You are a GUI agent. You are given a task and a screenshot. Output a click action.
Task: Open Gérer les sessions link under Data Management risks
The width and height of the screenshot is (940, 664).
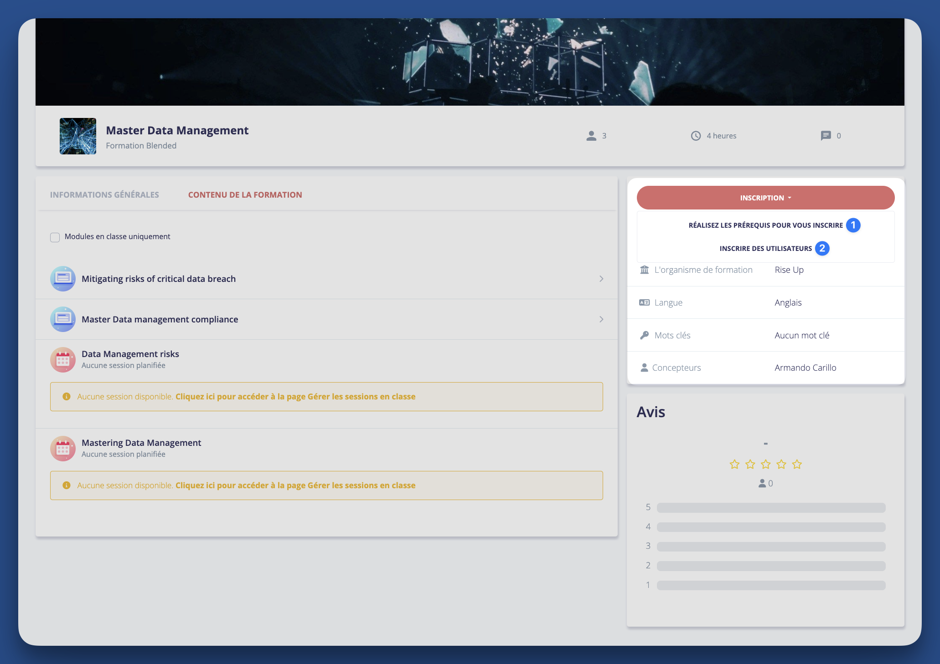tap(295, 397)
